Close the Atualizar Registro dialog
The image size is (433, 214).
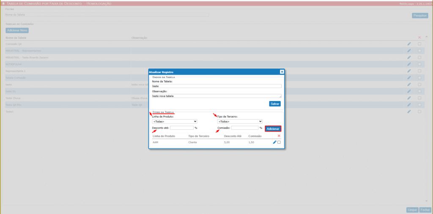[x=282, y=72]
